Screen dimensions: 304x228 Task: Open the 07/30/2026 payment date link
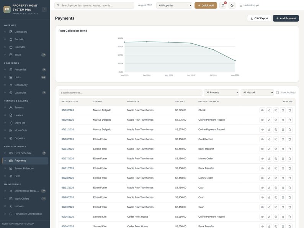click(68, 207)
